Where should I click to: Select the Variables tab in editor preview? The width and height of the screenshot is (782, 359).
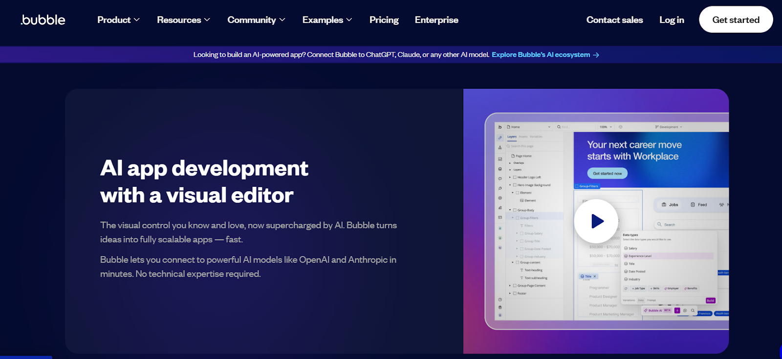[536, 137]
